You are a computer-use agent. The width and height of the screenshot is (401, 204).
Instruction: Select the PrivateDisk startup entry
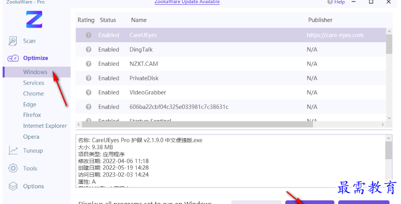tap(231, 78)
